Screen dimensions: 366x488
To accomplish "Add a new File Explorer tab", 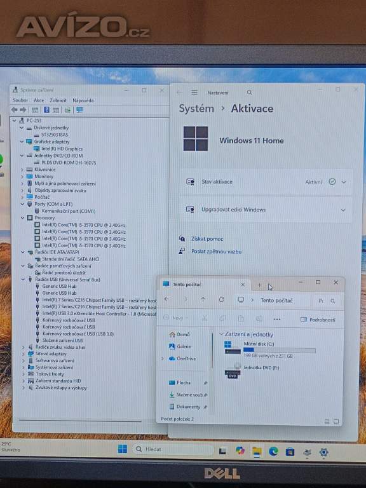I will [x=259, y=285].
